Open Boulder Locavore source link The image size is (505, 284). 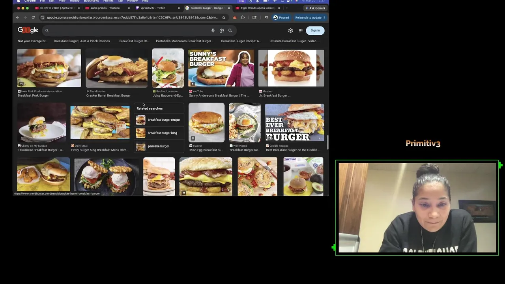(165, 91)
